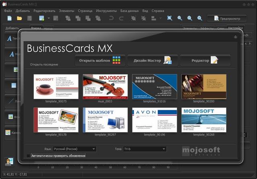Click the Предпросмотр preview button

[x=227, y=19]
